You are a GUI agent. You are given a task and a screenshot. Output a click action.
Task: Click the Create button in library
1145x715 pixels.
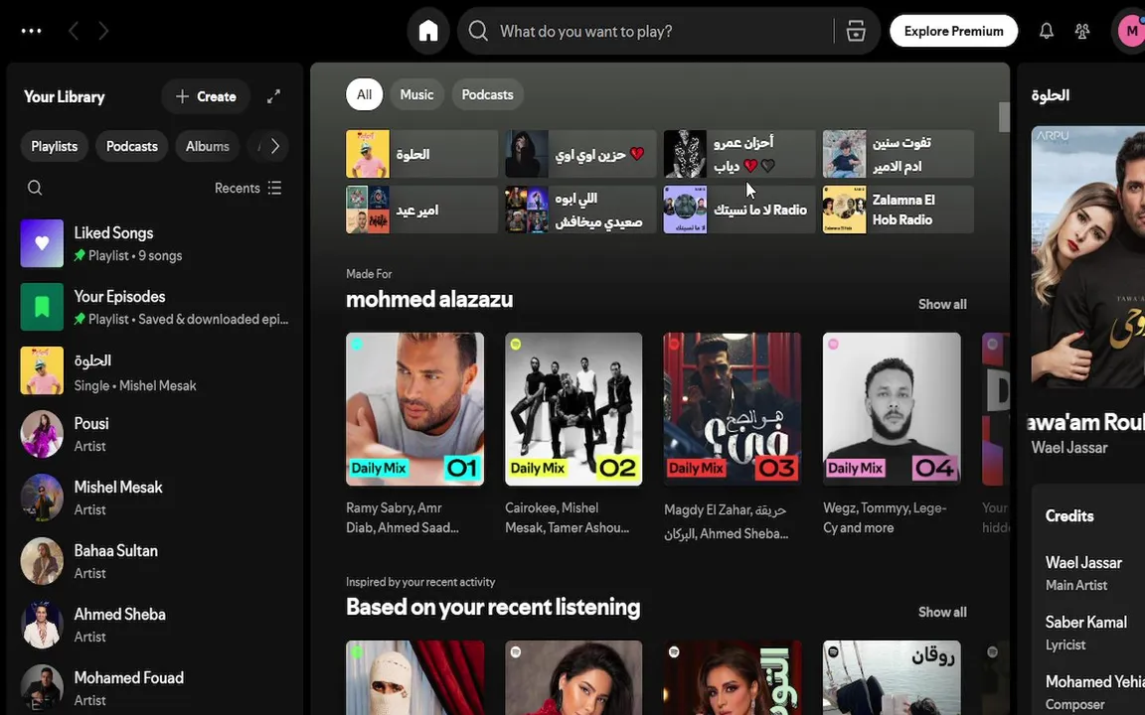click(x=206, y=96)
